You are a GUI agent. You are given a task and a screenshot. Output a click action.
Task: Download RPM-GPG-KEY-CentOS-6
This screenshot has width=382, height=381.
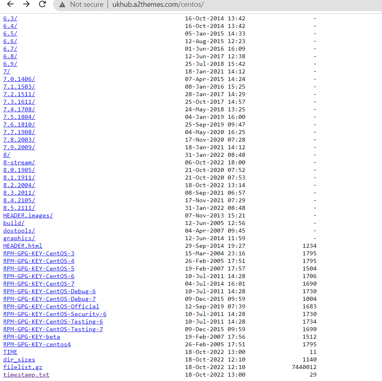[39, 276]
